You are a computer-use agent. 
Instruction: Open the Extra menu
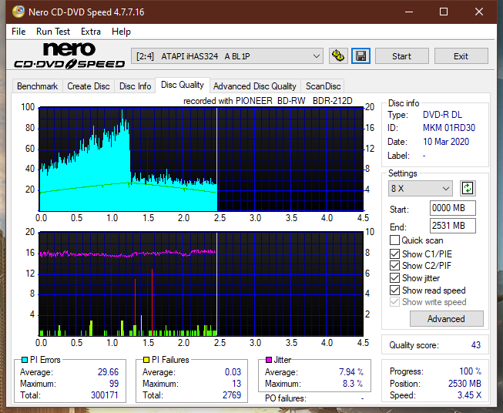[91, 32]
